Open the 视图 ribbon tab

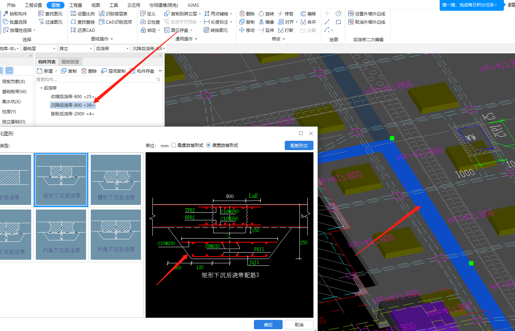coord(96,5)
